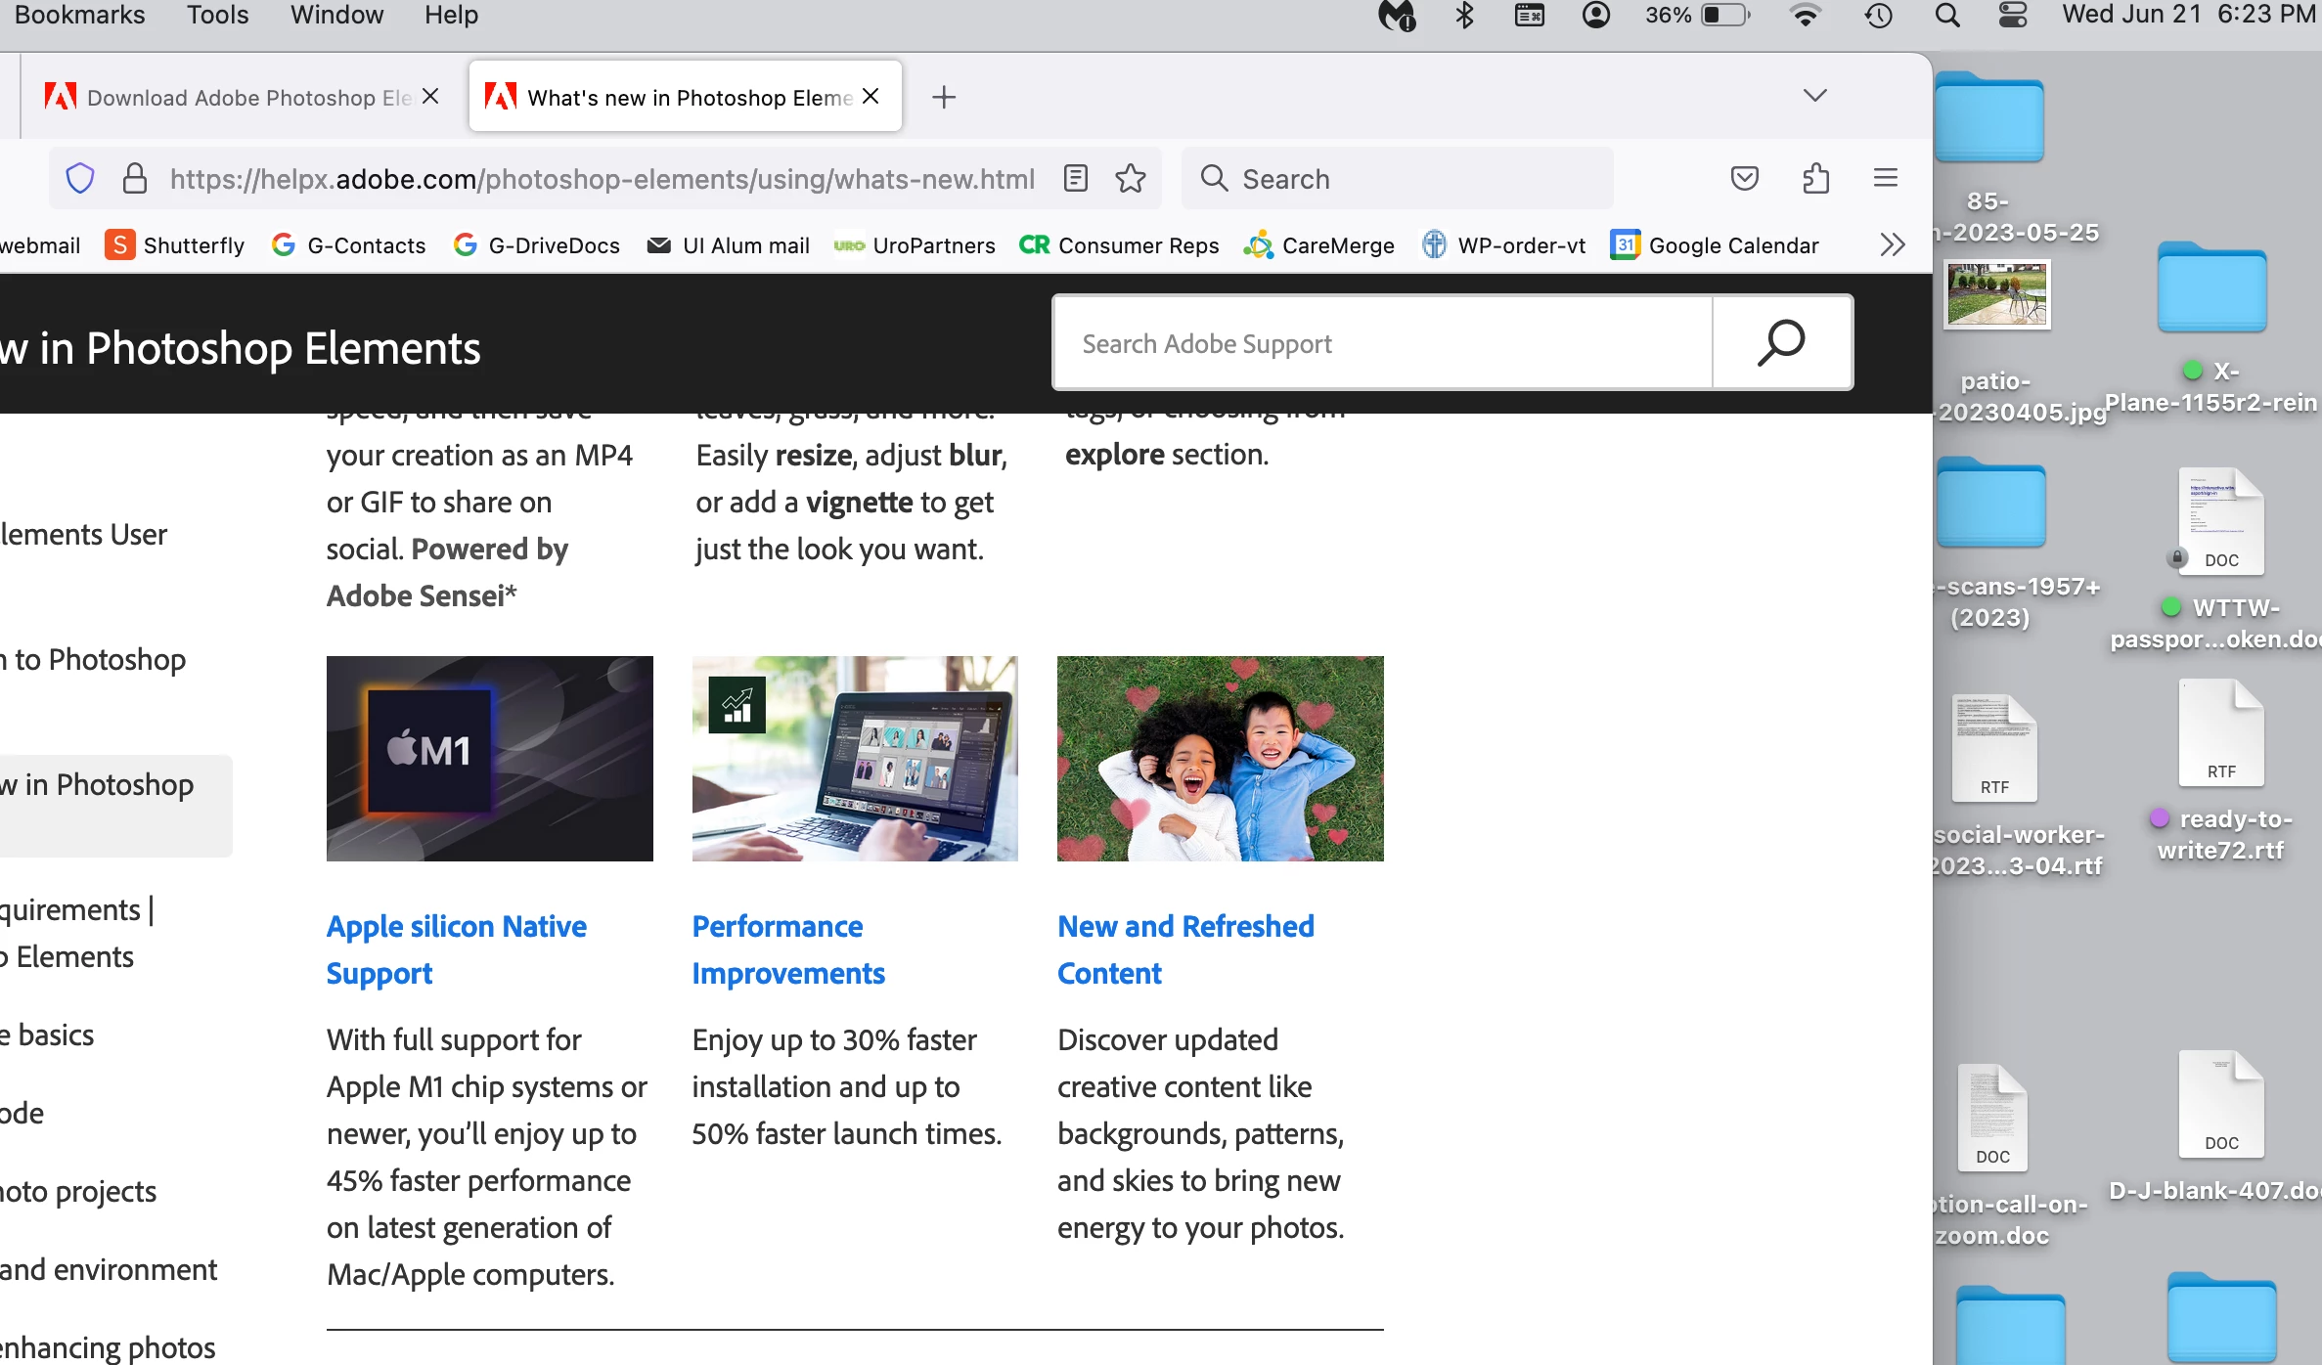Expand the list all tabs chevron

(x=1814, y=95)
